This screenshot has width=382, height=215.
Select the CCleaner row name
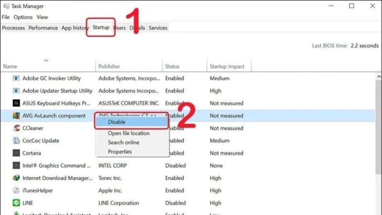pyautogui.click(x=33, y=128)
